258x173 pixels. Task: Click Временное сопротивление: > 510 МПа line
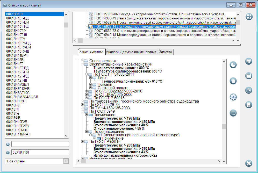(124, 149)
